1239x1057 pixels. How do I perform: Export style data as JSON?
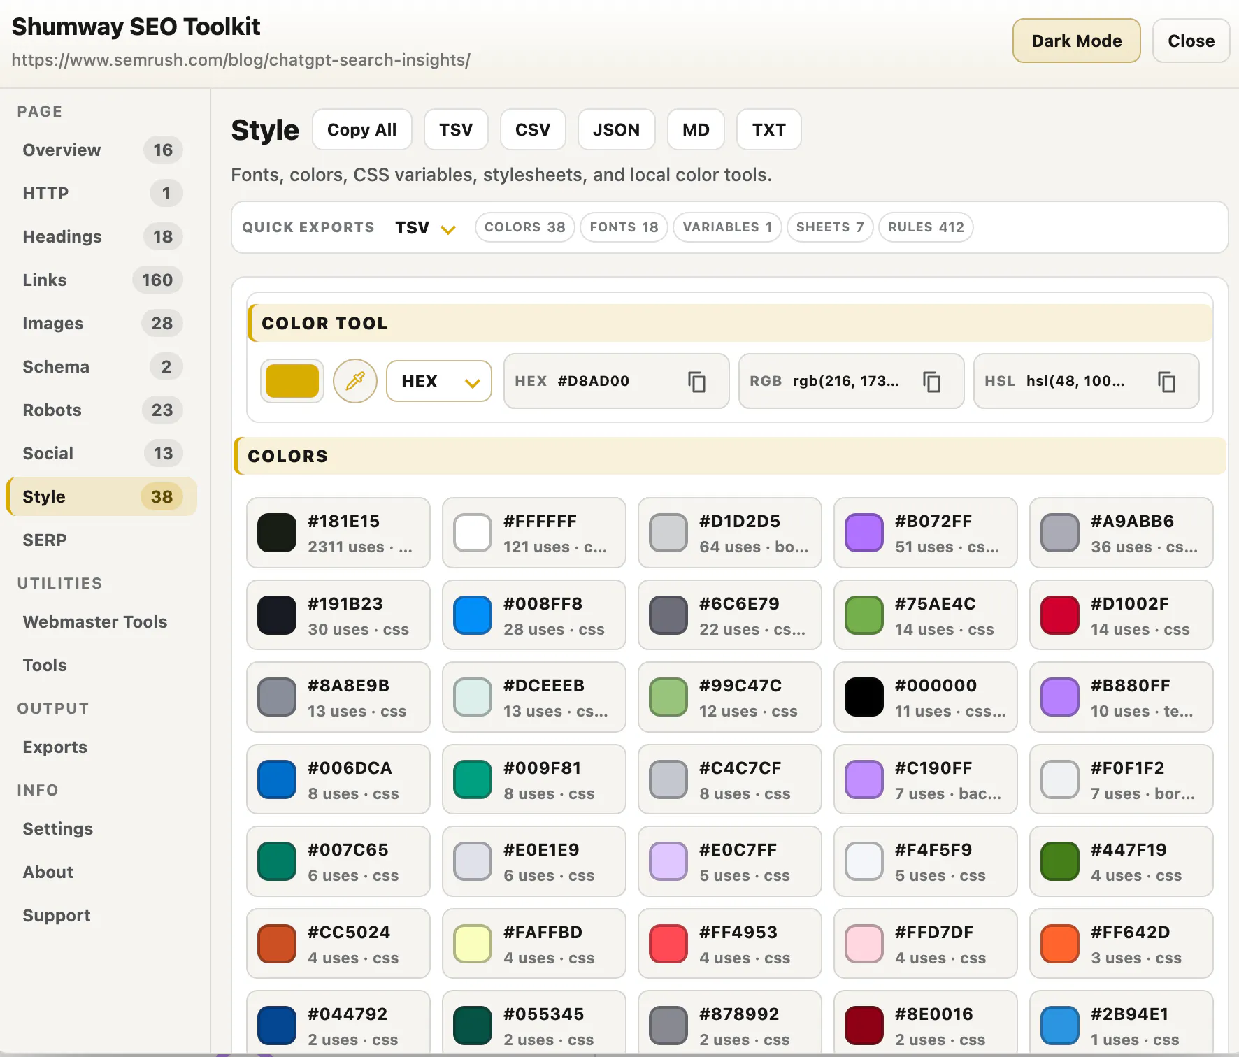(617, 129)
